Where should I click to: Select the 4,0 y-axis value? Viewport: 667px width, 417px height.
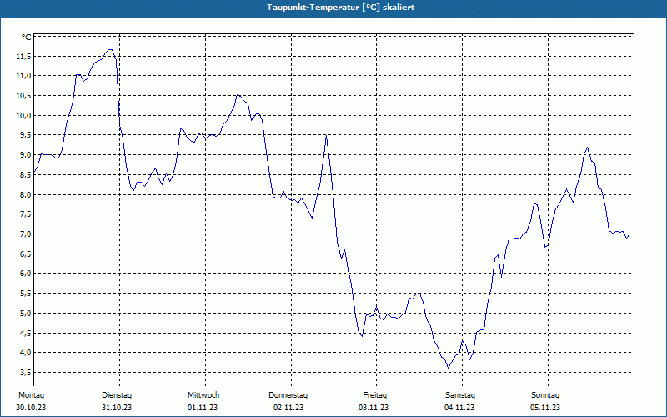pos(26,353)
